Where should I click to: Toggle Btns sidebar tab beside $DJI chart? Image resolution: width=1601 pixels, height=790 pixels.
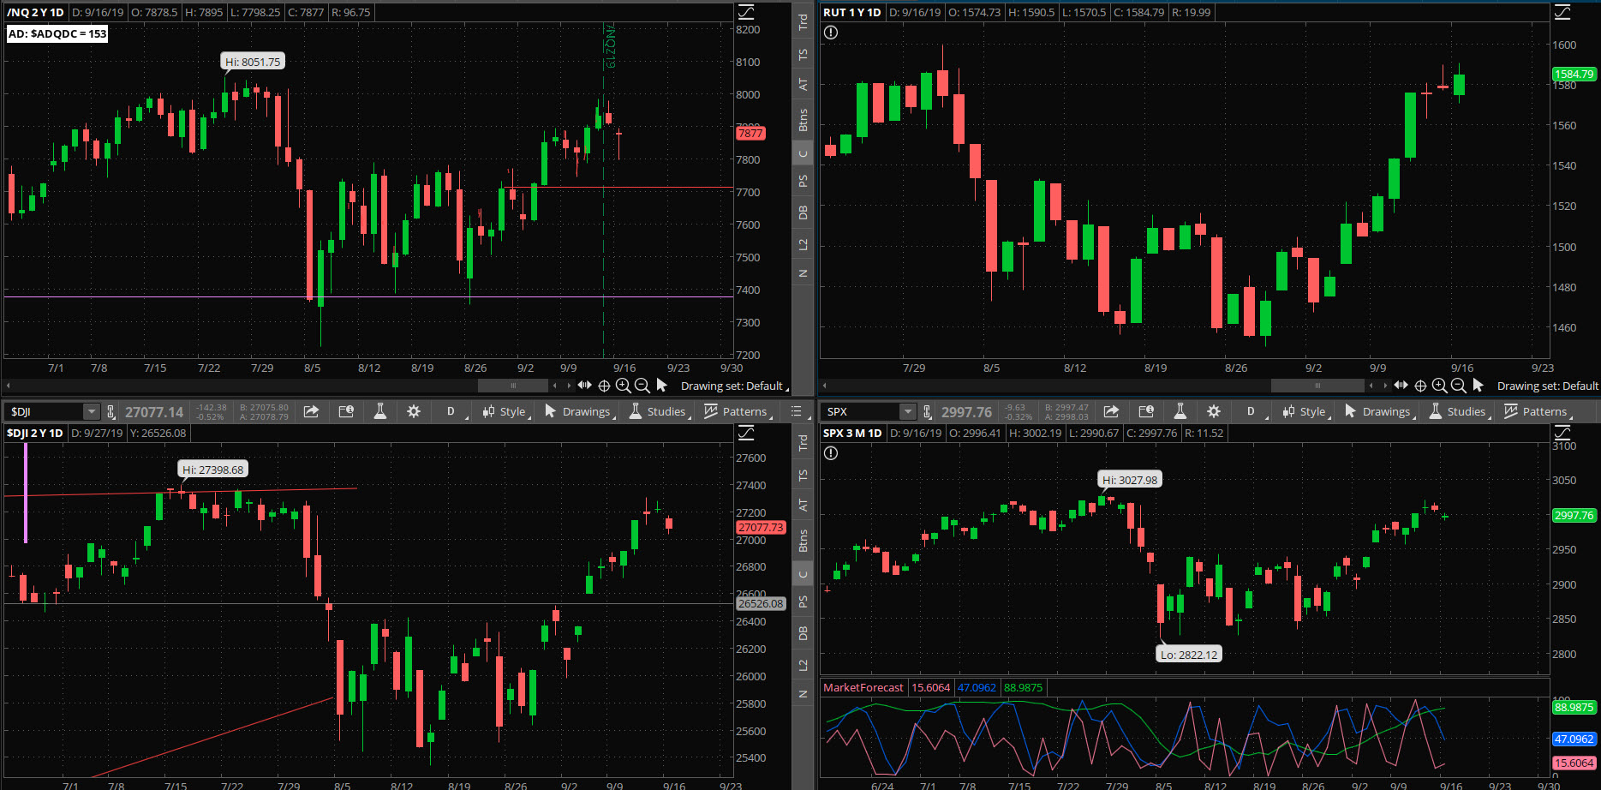point(803,541)
